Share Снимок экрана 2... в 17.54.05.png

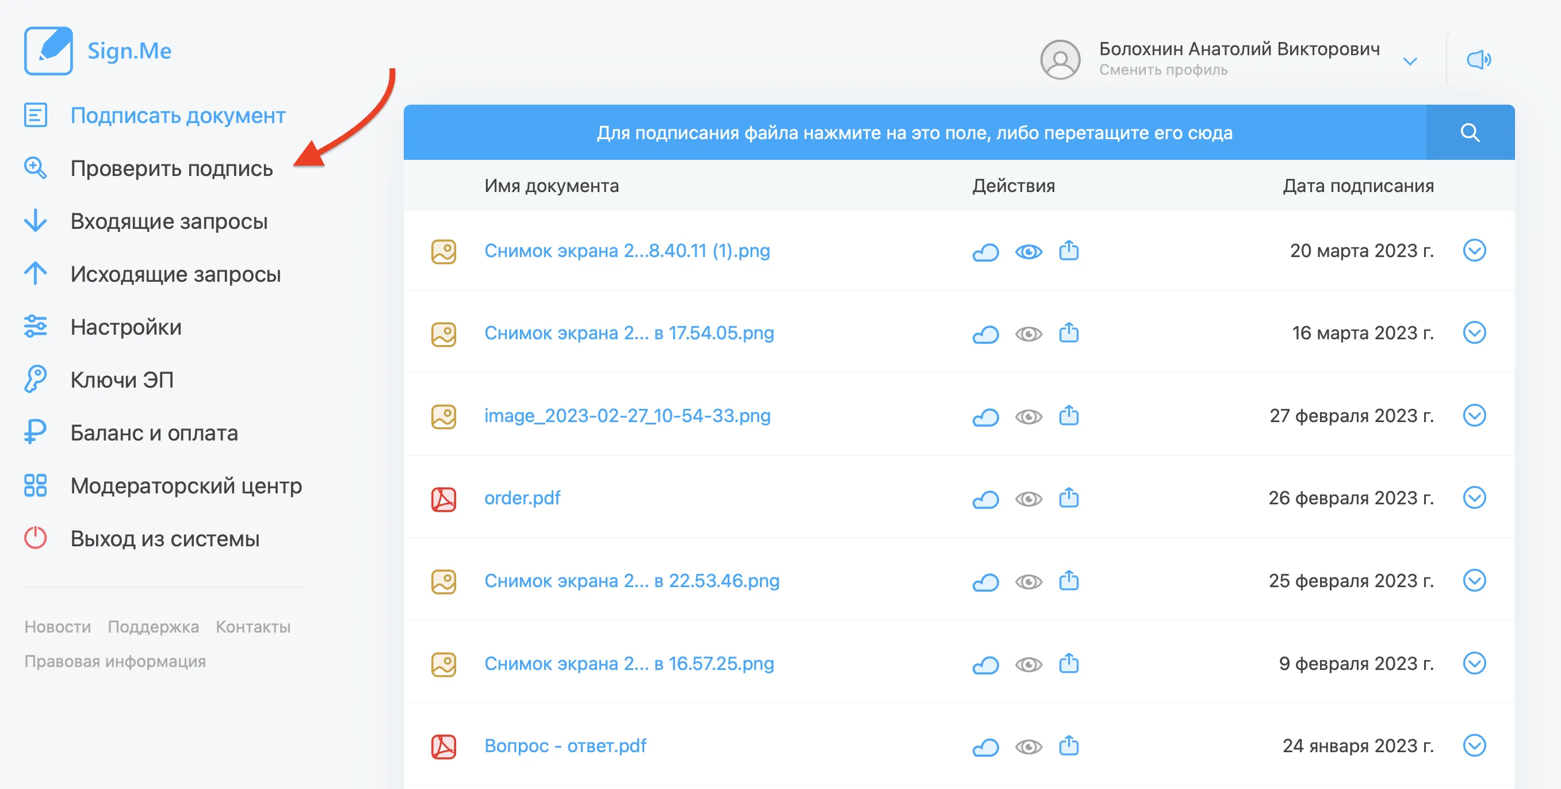[x=1069, y=333]
